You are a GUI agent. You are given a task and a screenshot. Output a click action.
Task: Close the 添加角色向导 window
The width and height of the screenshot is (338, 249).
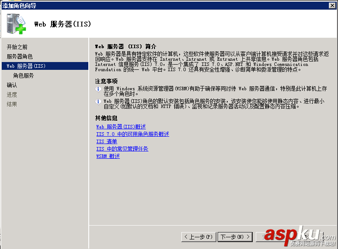coord(332,5)
